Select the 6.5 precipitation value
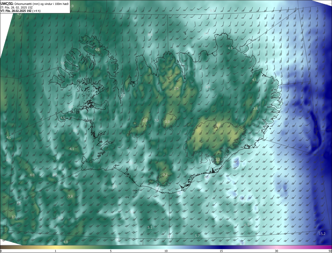The height and width of the screenshot is (253, 332). coord(247,225)
